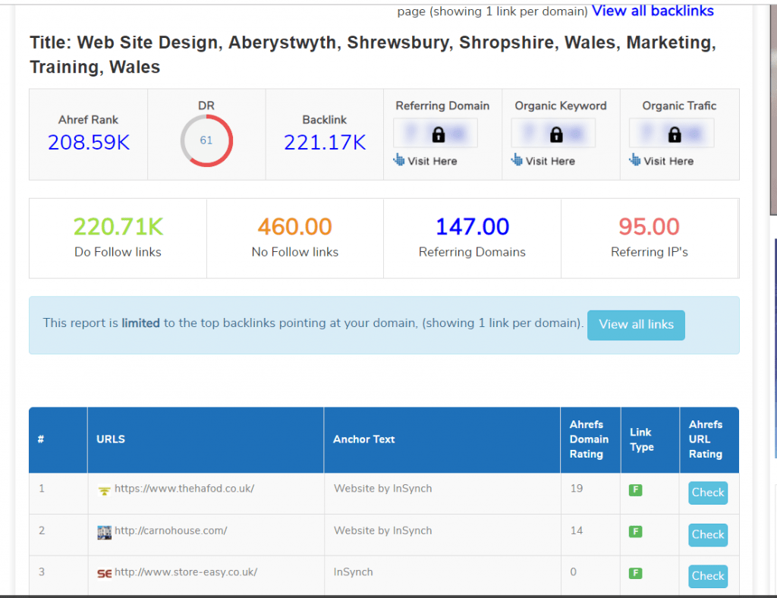Viewport: 777px width, 598px height.
Task: Click the blurred Referring Domain locked value box
Action: click(436, 133)
